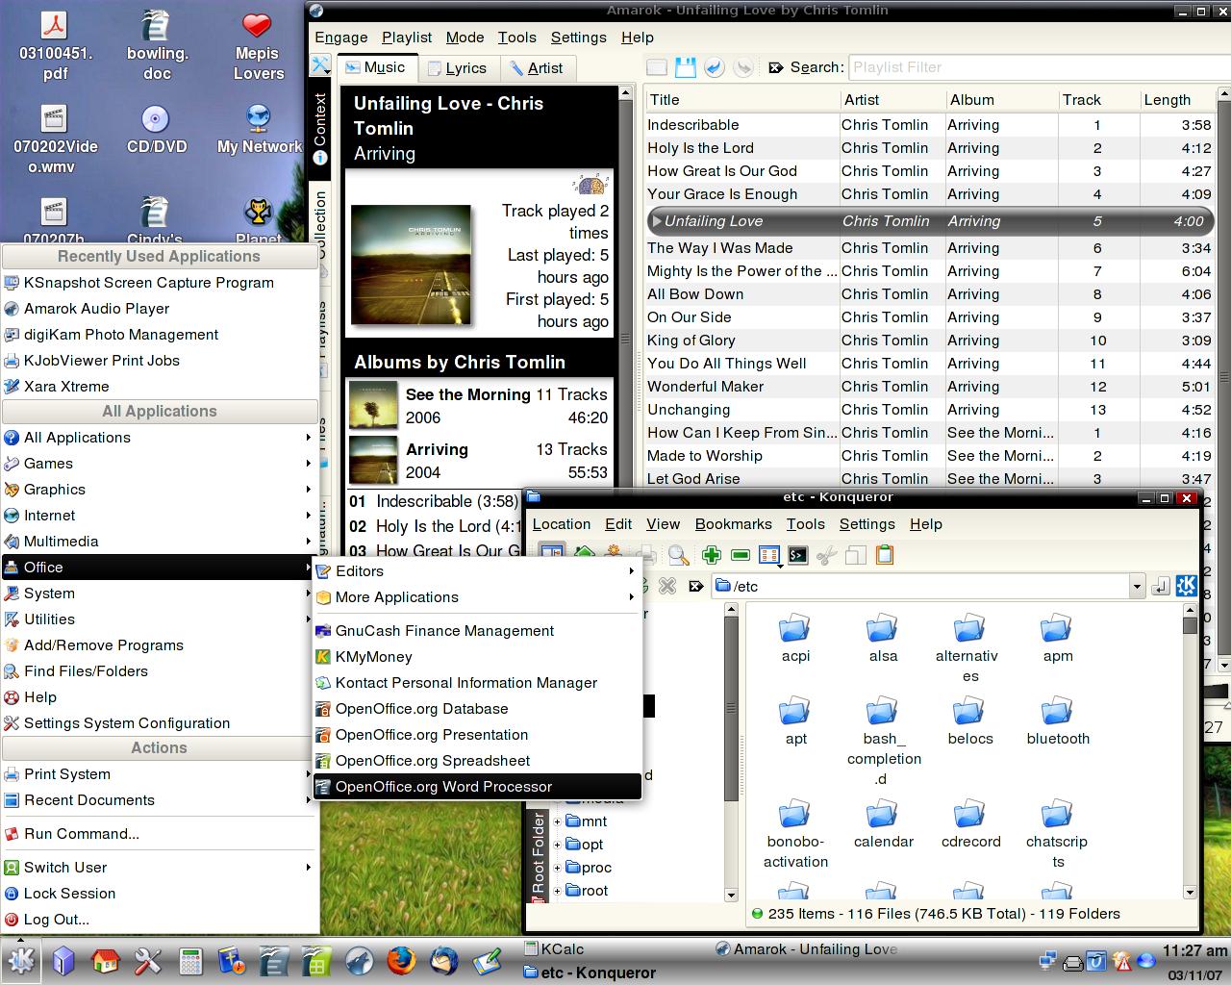Switch to the Lyrics tab in Amarok
Screen dimensions: 1231x985
458,67
